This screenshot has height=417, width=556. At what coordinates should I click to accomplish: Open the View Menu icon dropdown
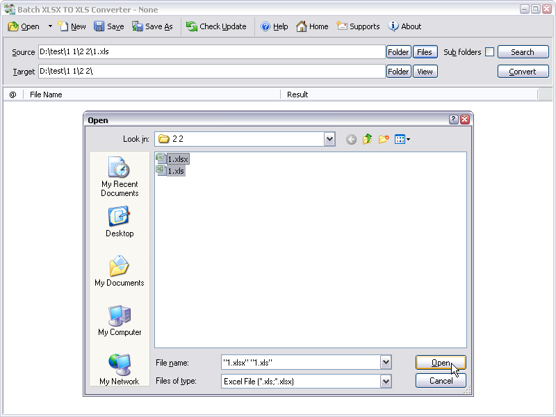click(402, 140)
